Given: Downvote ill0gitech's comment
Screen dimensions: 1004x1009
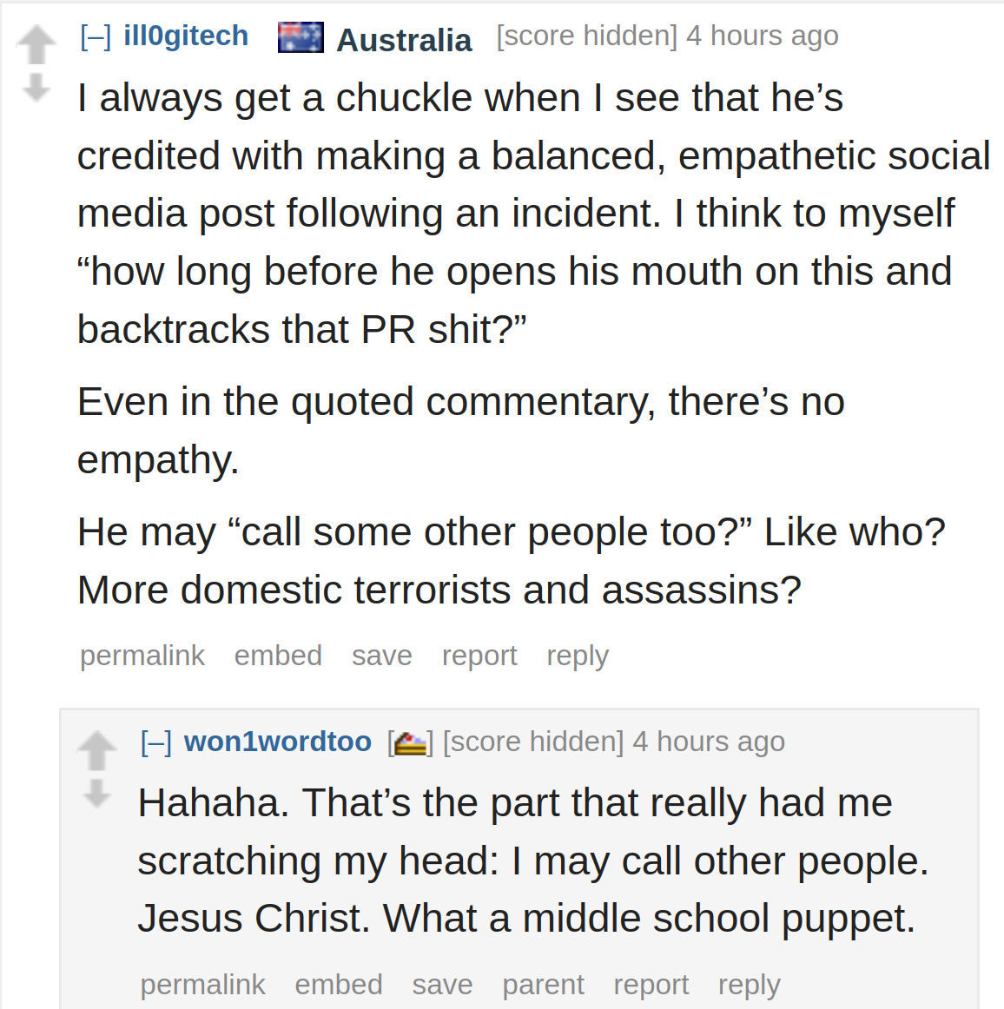Looking at the screenshot, I should tap(36, 88).
